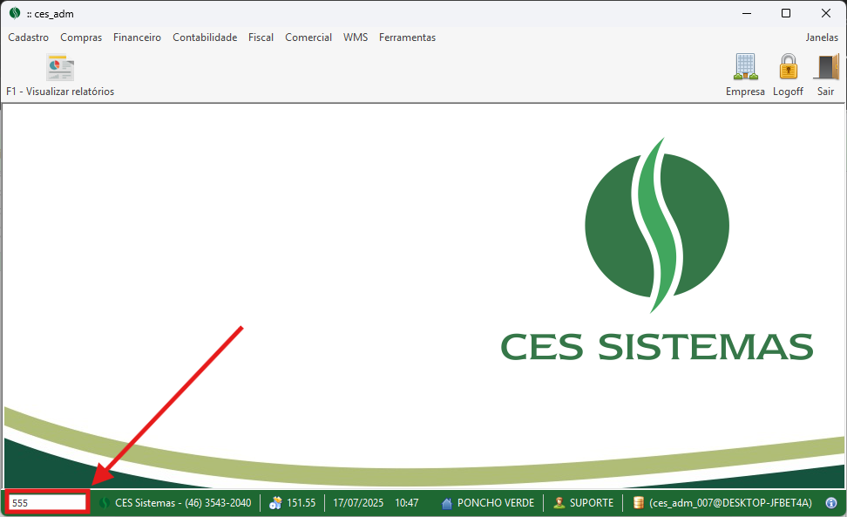
Task: Open the Cadastro menu
Action: [x=28, y=37]
